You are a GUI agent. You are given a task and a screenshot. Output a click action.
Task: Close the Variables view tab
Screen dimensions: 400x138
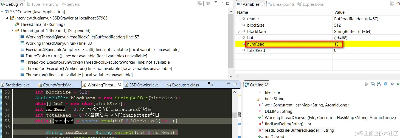tap(263, 4)
